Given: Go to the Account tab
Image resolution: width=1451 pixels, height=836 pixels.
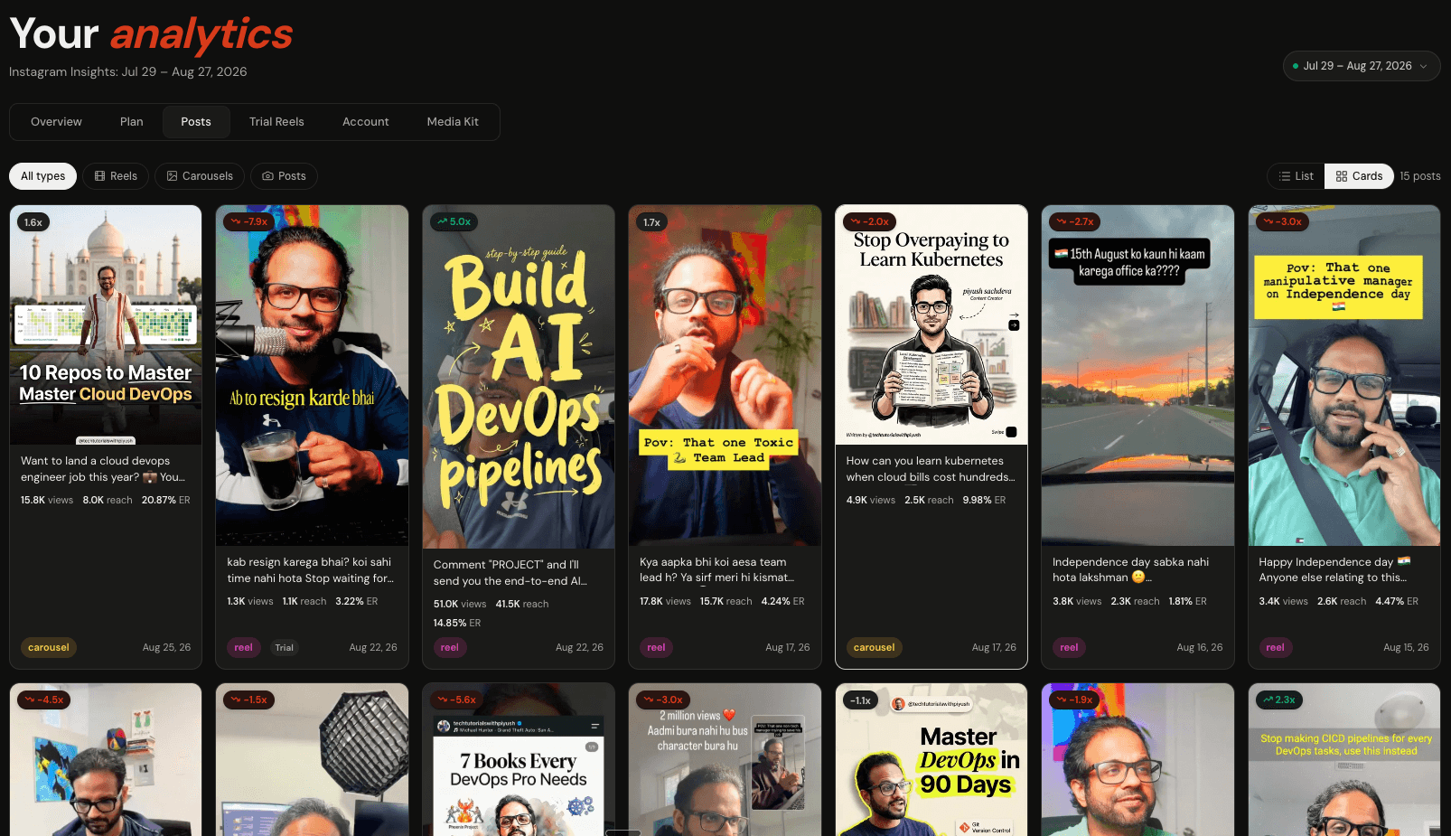Looking at the screenshot, I should [x=366, y=122].
